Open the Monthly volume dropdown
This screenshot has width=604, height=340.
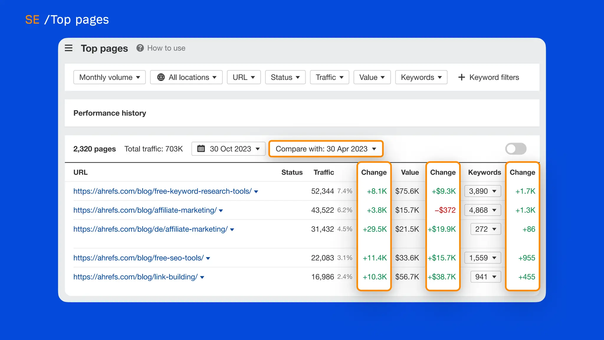point(109,77)
